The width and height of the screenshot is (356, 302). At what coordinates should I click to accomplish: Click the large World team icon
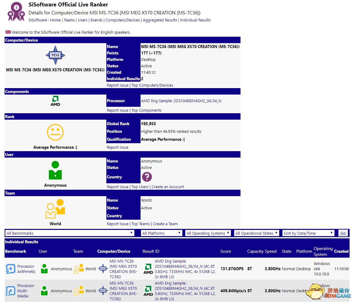[55, 209]
